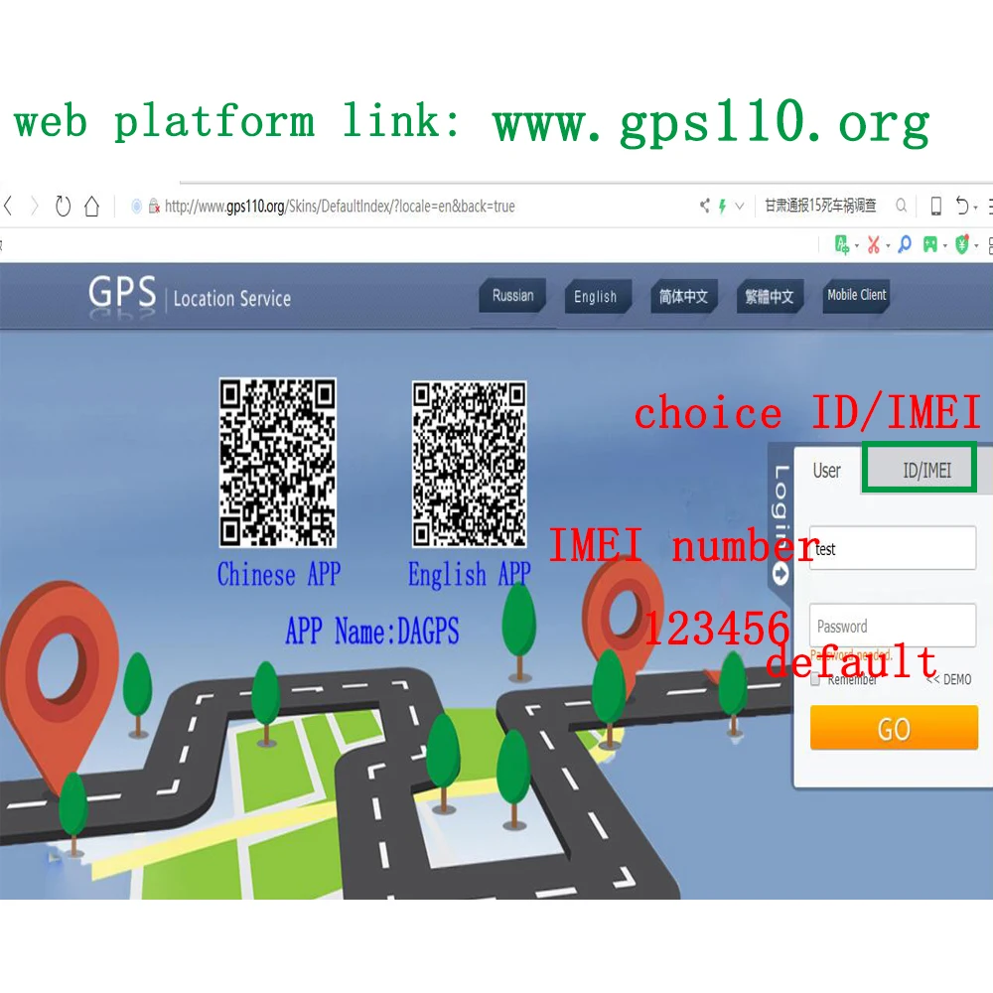Select the 简体中文 language button
This screenshot has height=993, width=993.
pos(683,296)
